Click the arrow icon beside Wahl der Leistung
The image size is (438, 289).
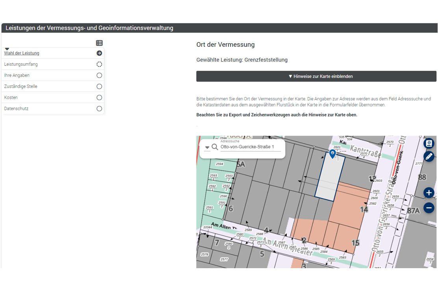[x=99, y=53]
